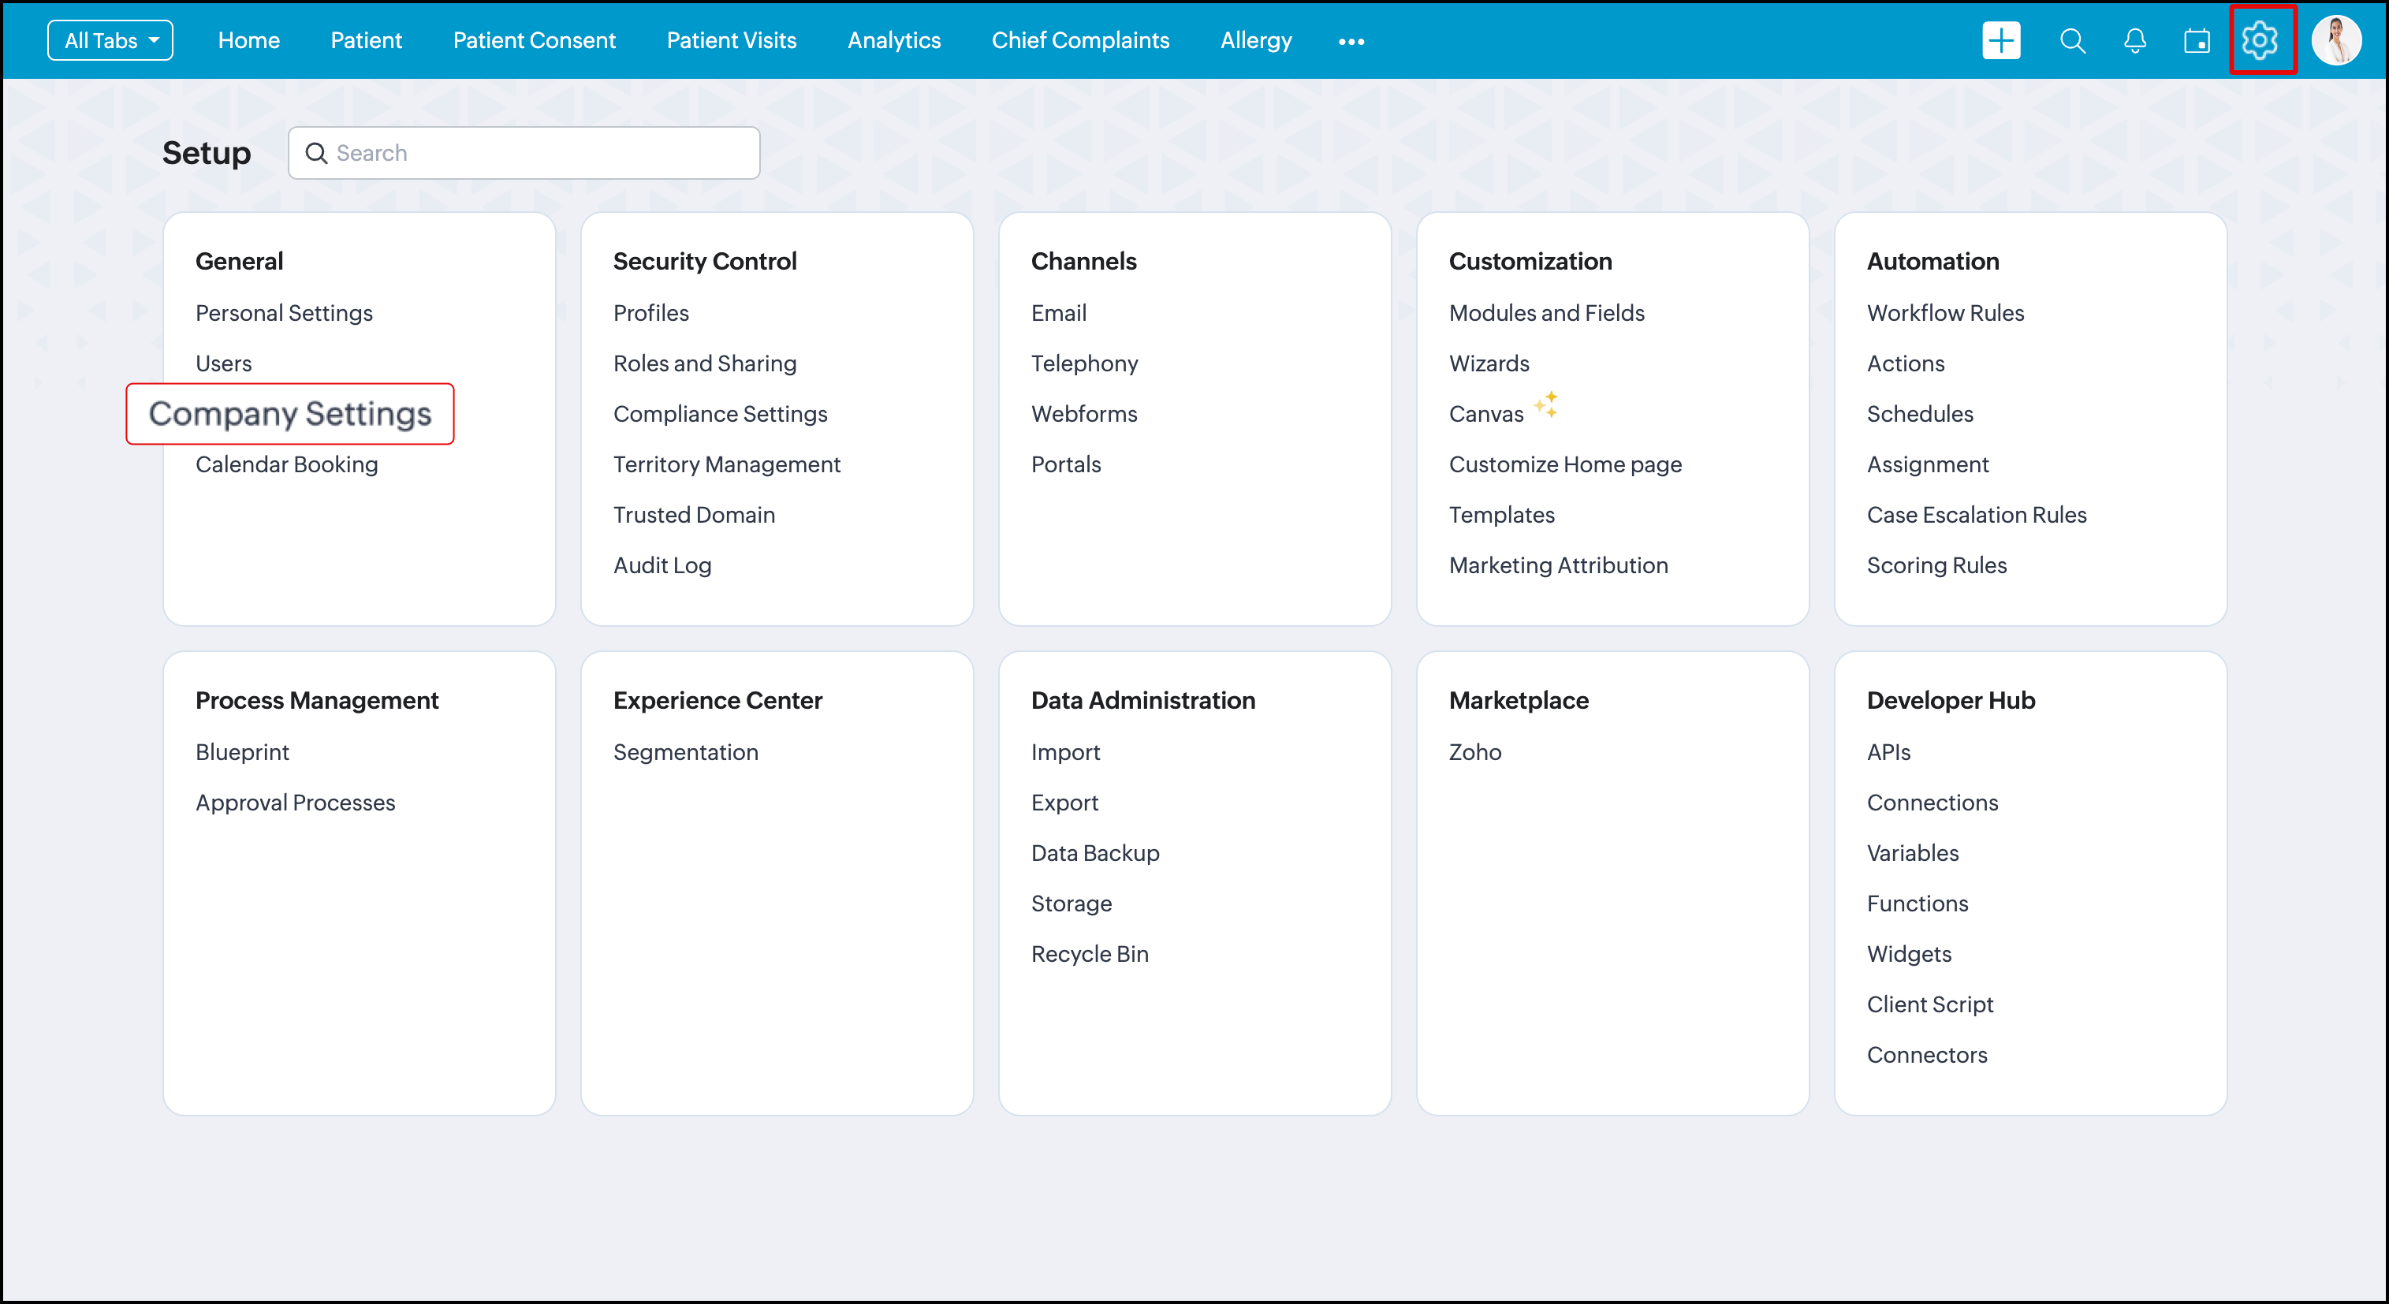This screenshot has width=2389, height=1304.
Task: Open Modules and Fields settings
Action: point(1546,314)
